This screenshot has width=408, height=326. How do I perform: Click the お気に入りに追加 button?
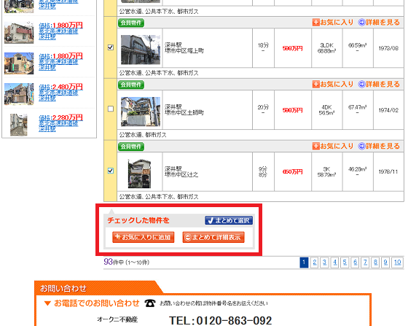click(143, 237)
